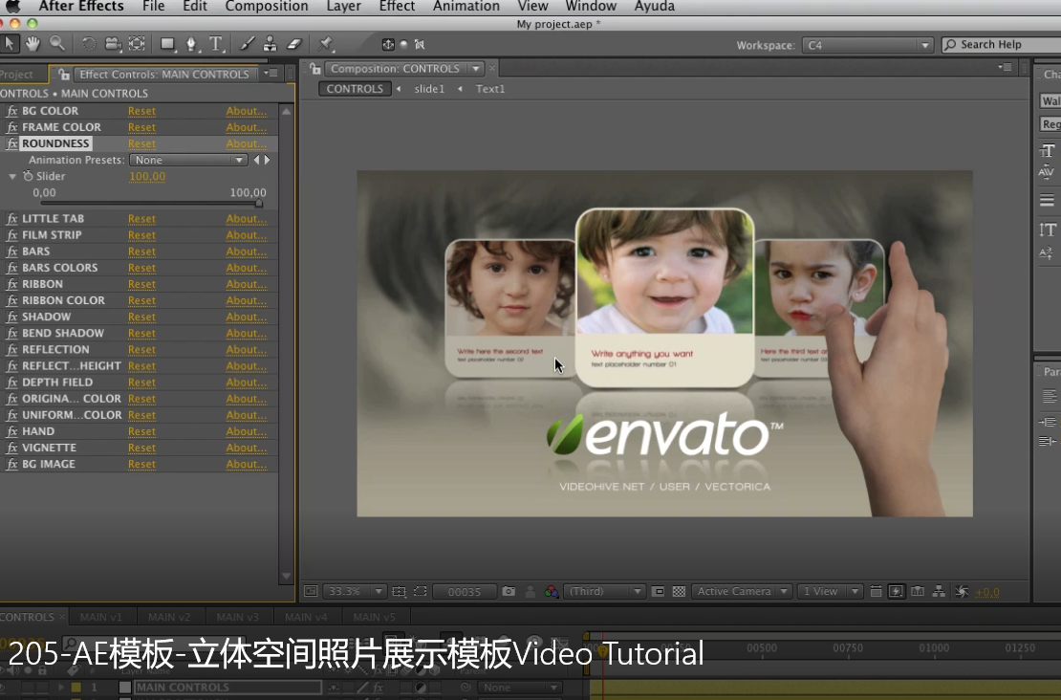Open Comp Flowchart view icon

click(939, 592)
